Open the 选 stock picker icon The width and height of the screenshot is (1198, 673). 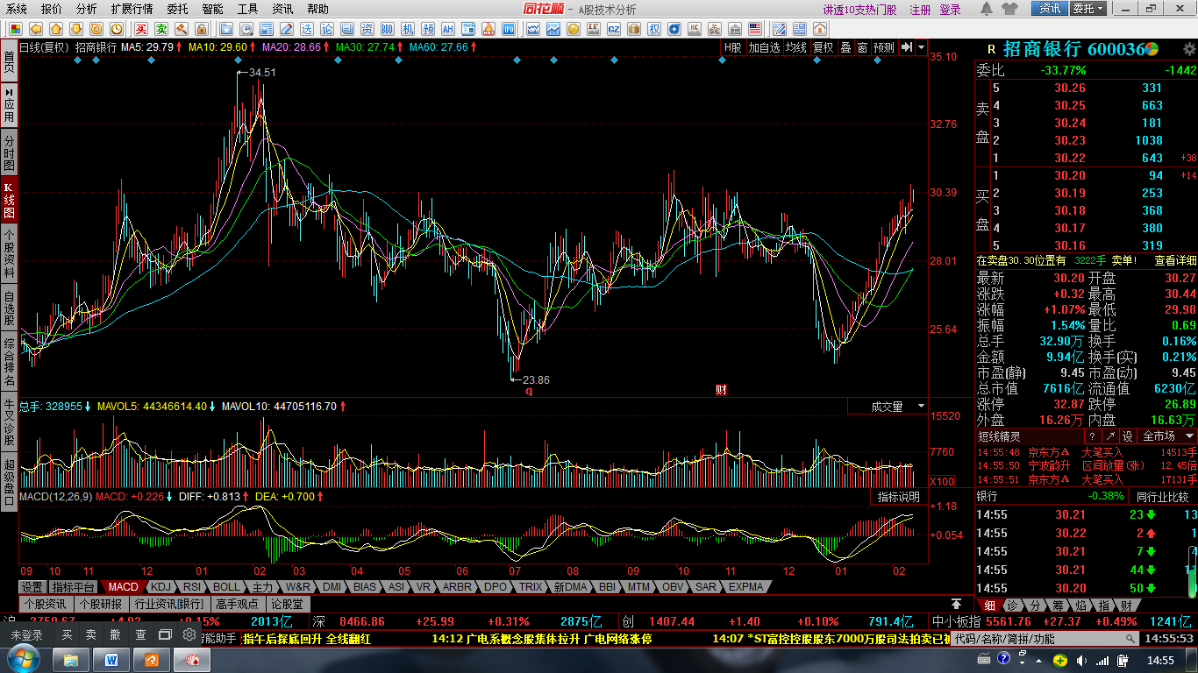307,29
